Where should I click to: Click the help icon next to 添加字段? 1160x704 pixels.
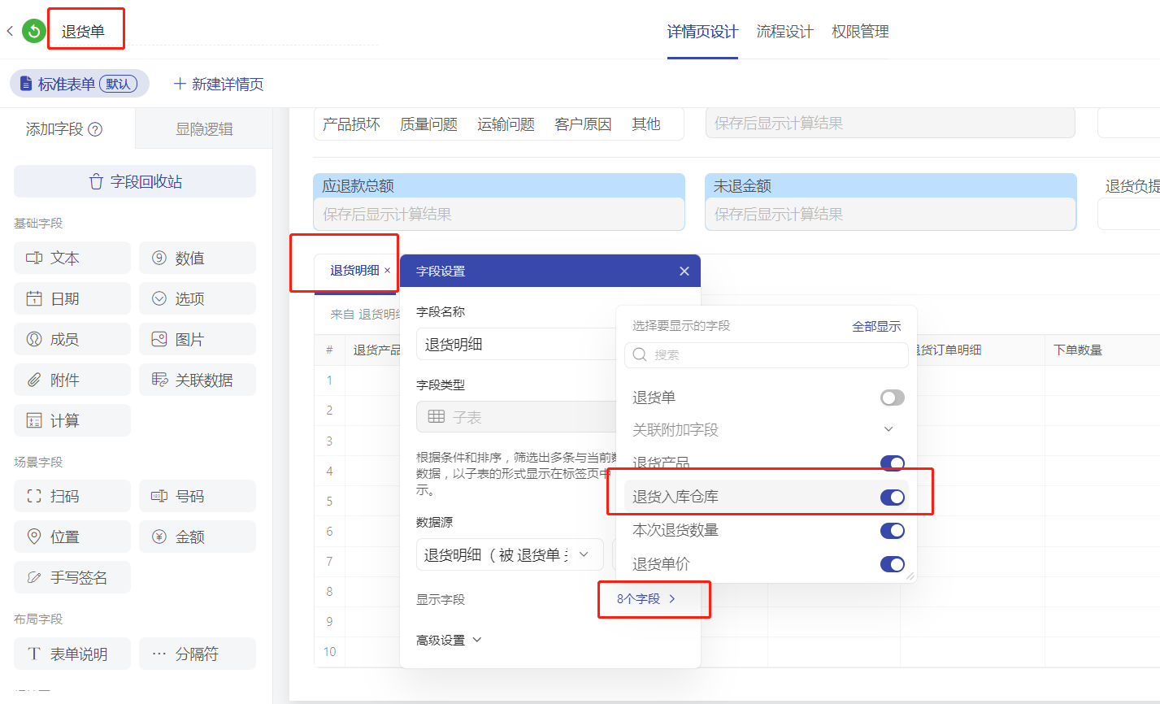coord(95,129)
